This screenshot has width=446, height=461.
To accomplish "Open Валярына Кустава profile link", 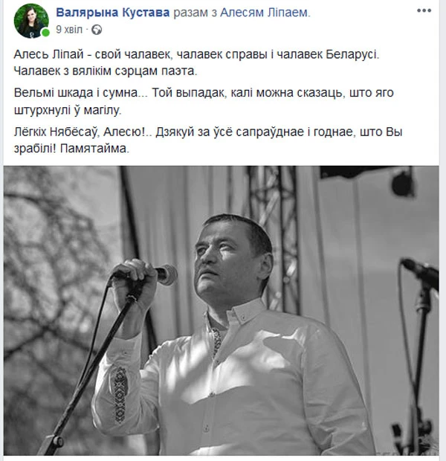I will 112,13.
